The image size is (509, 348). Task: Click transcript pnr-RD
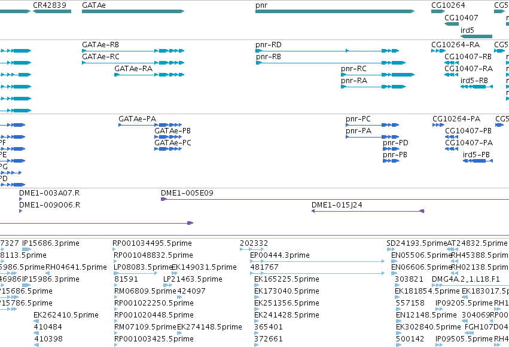269,44
